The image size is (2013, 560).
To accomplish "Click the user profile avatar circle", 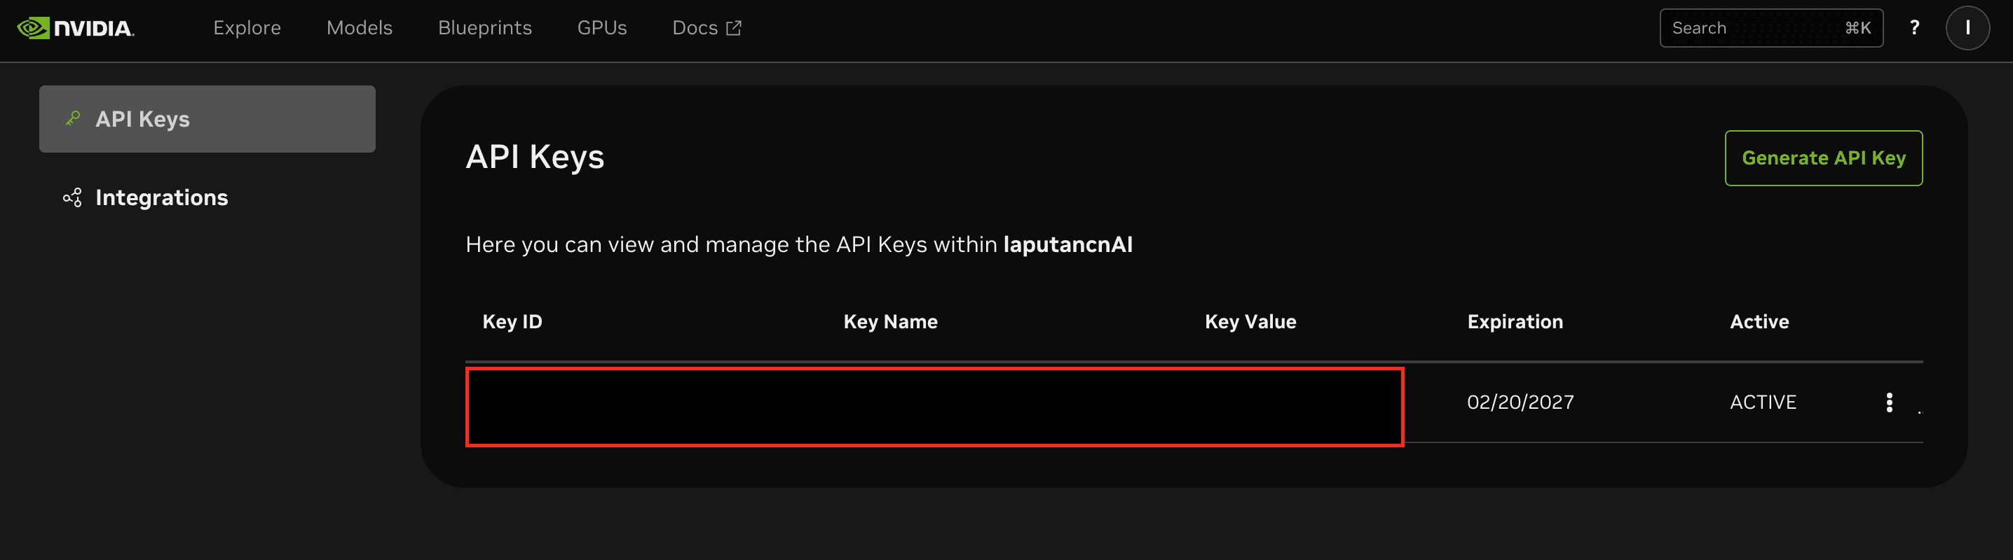I will (1967, 27).
